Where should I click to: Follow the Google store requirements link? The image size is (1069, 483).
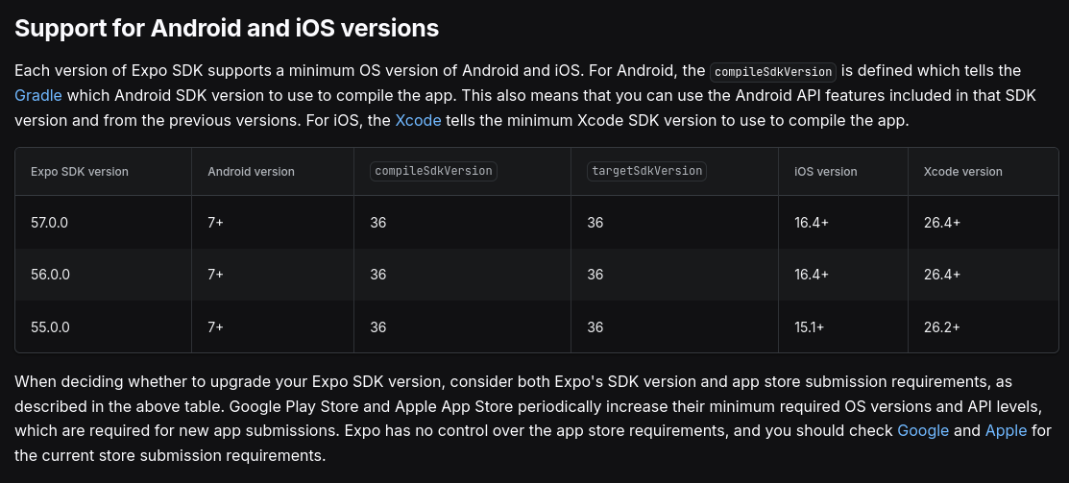(923, 430)
